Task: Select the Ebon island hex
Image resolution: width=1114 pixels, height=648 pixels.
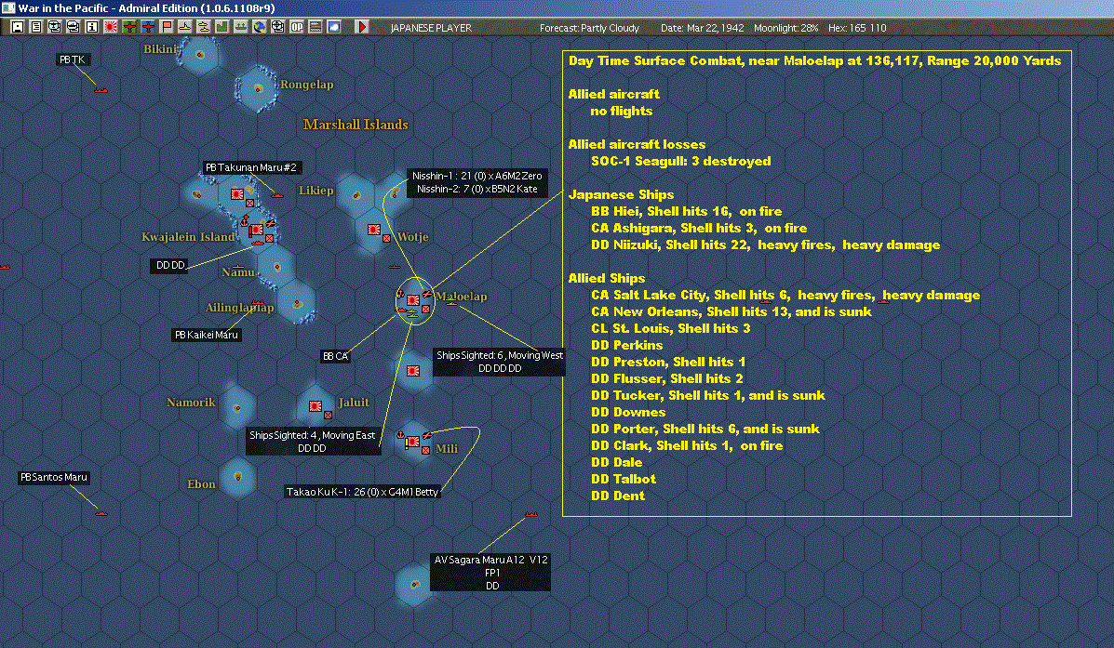Action: 237,477
